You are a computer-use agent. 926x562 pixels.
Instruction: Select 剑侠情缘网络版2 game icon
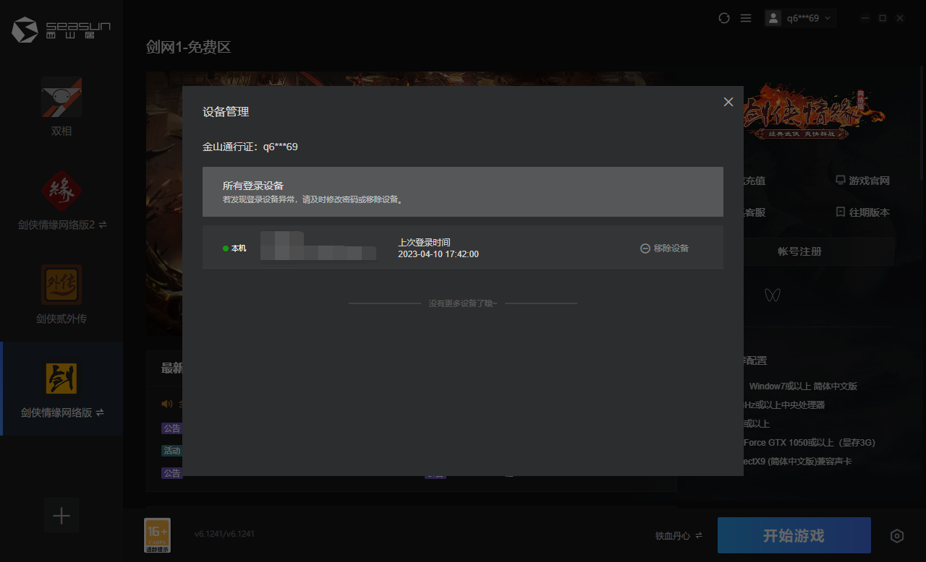[61, 191]
